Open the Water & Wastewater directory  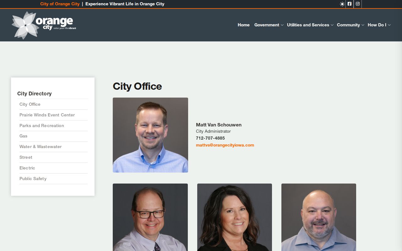point(41,147)
